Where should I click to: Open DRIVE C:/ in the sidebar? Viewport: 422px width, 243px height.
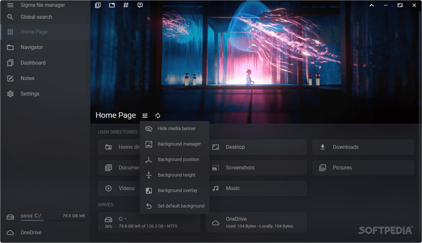coord(45,217)
